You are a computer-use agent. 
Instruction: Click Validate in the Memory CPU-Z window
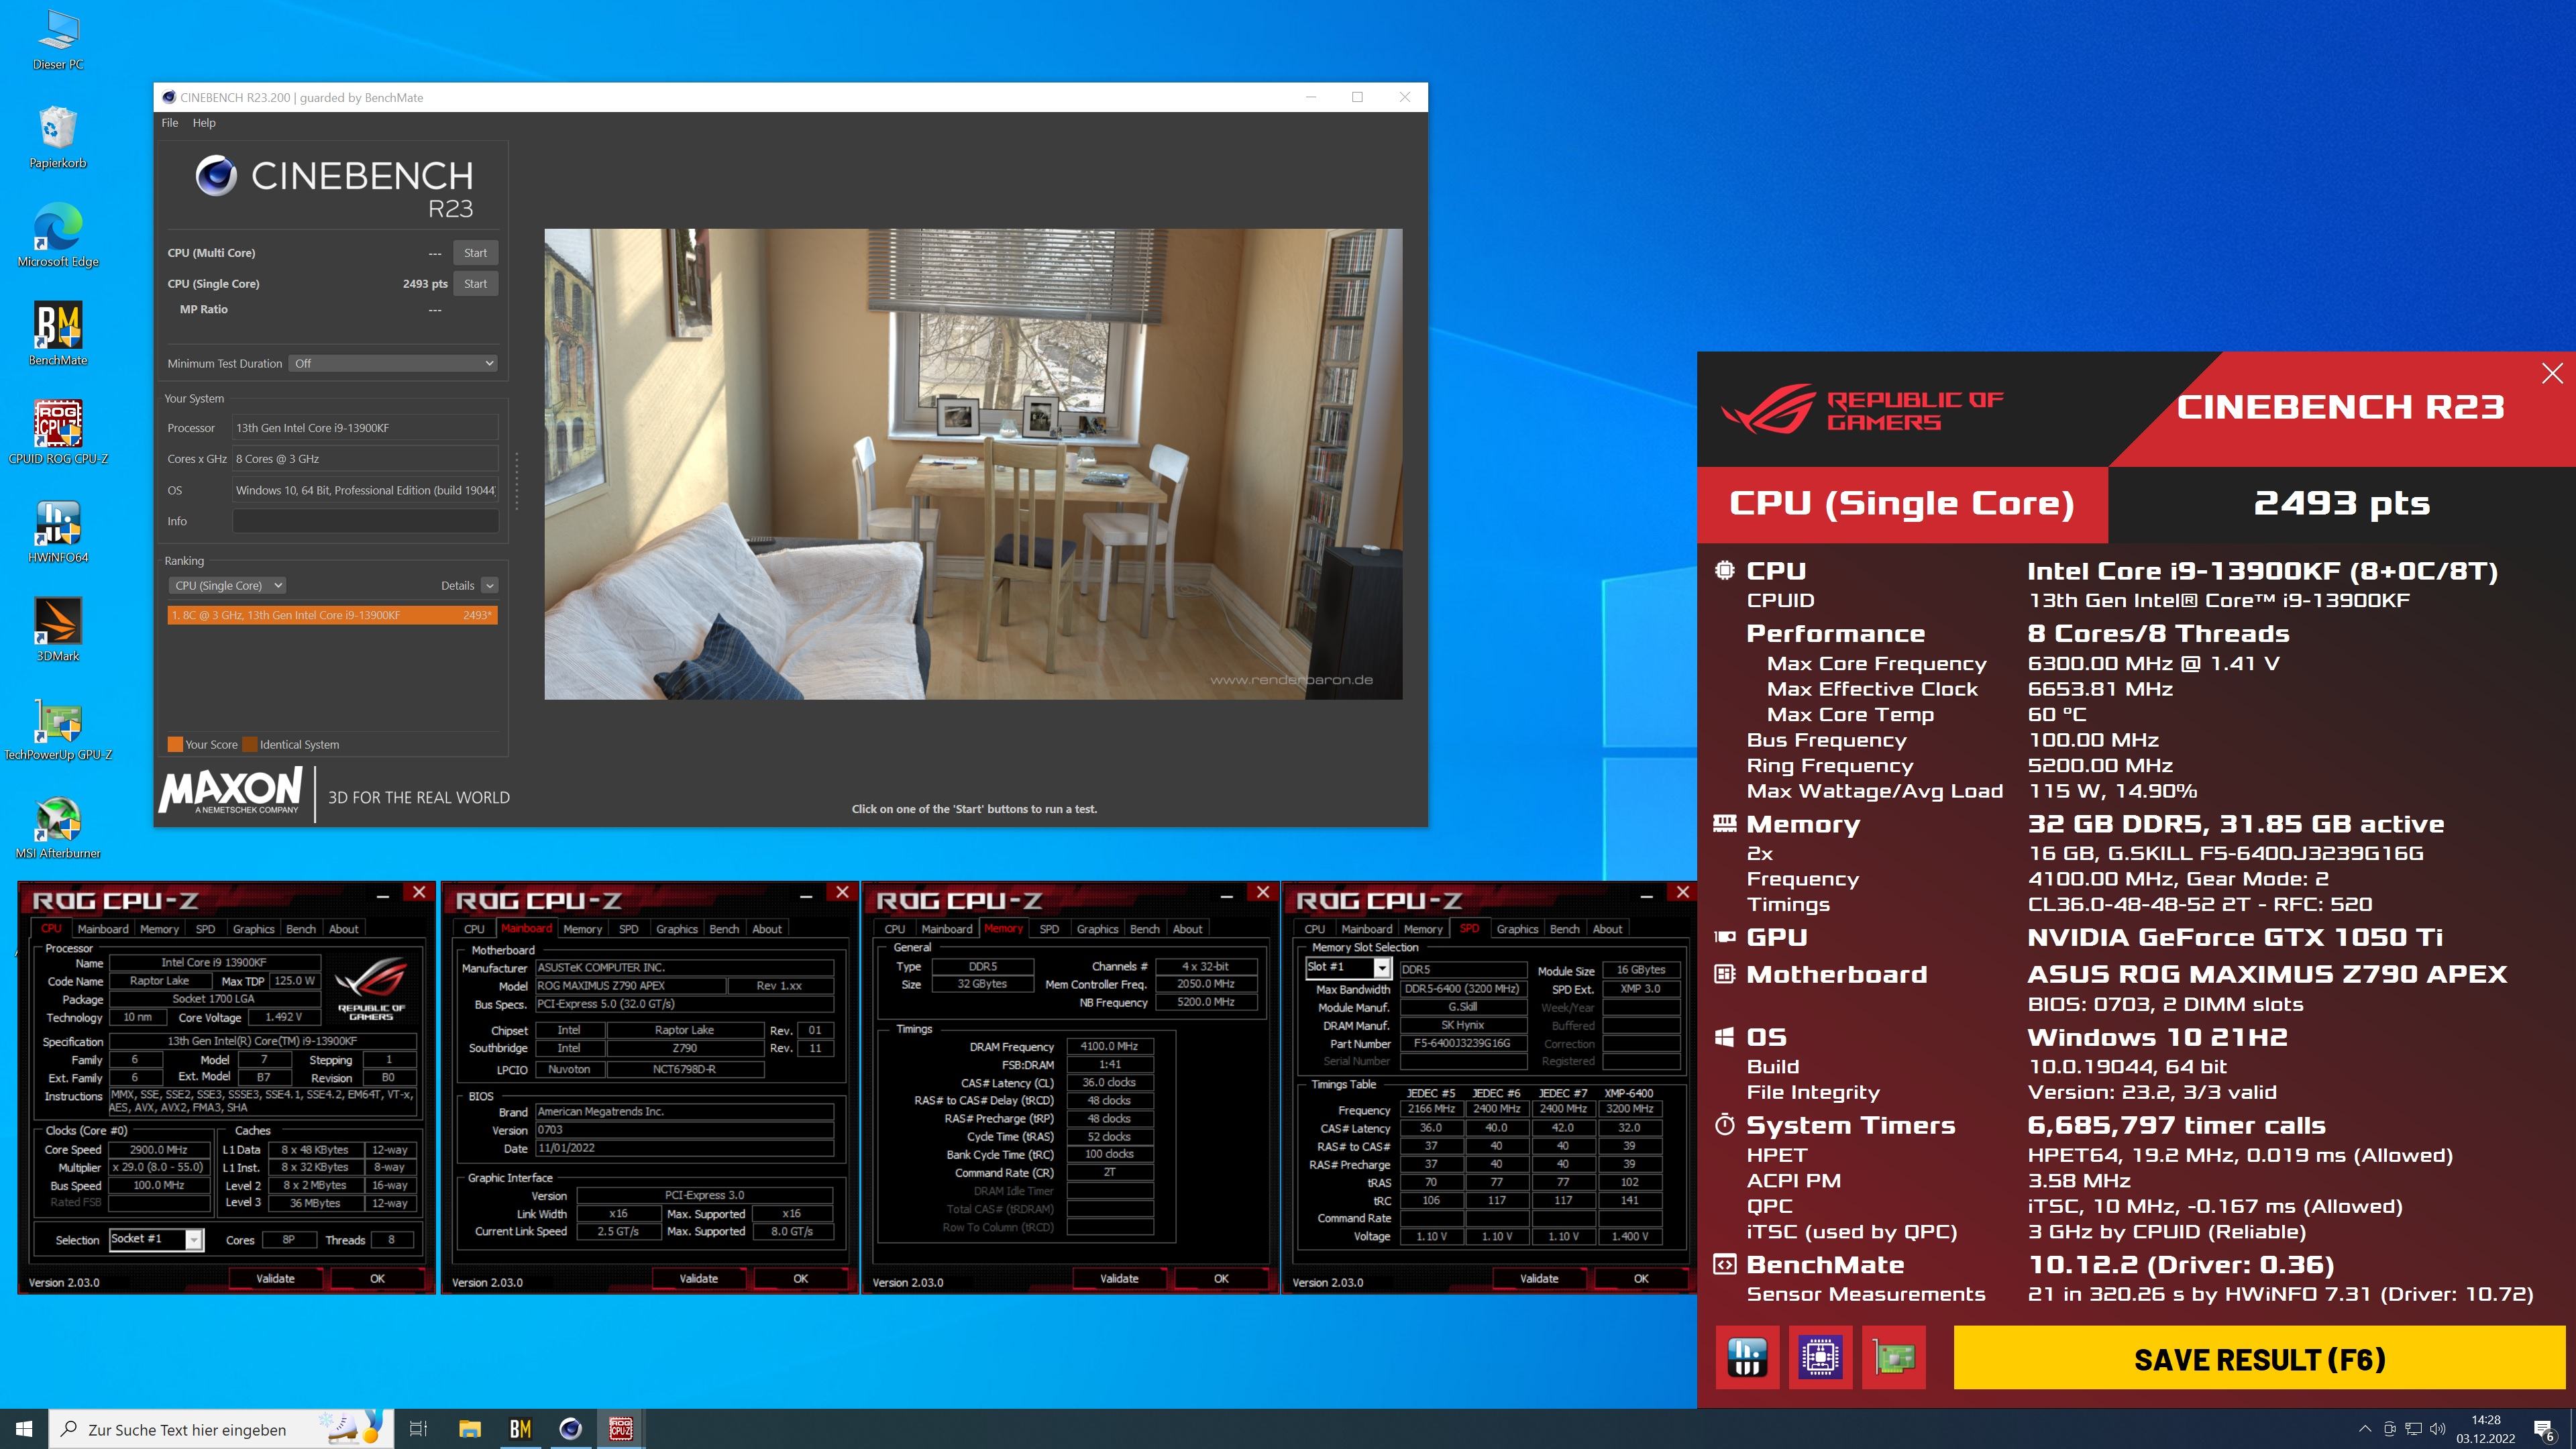tap(1119, 1278)
